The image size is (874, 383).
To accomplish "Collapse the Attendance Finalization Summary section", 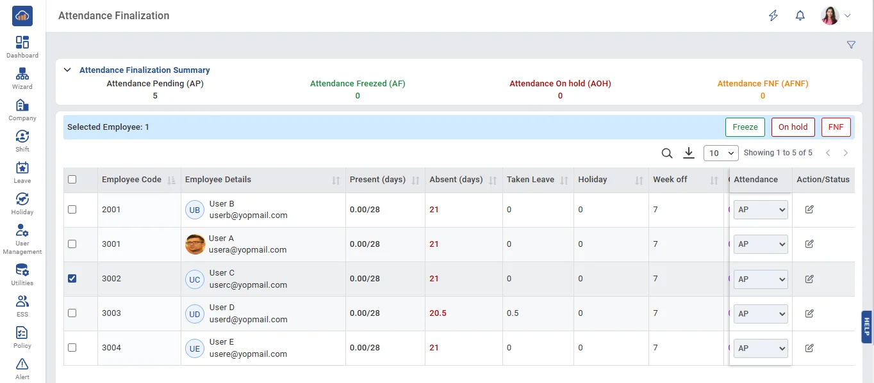I will (67, 70).
